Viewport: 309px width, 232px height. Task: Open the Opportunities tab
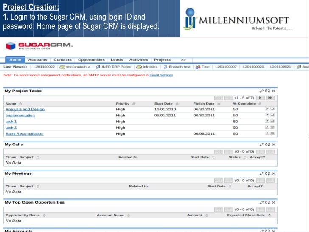pyautogui.click(x=91, y=60)
